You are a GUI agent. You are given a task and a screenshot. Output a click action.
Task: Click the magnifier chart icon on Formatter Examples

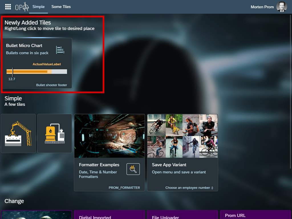click(x=133, y=169)
